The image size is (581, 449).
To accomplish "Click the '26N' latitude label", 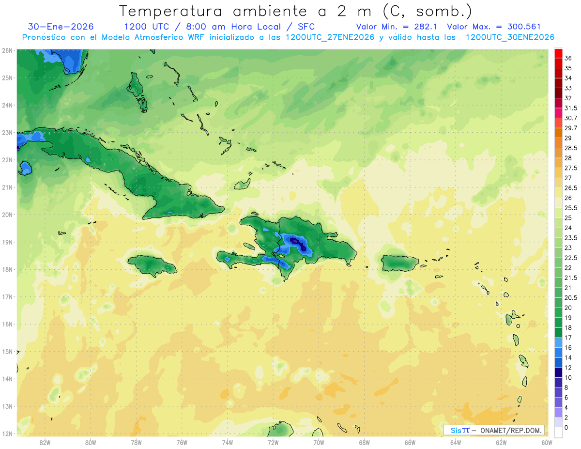I will (x=7, y=50).
